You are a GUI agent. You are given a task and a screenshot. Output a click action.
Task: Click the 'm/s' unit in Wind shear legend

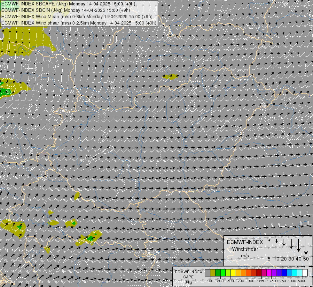(x=245, y=256)
